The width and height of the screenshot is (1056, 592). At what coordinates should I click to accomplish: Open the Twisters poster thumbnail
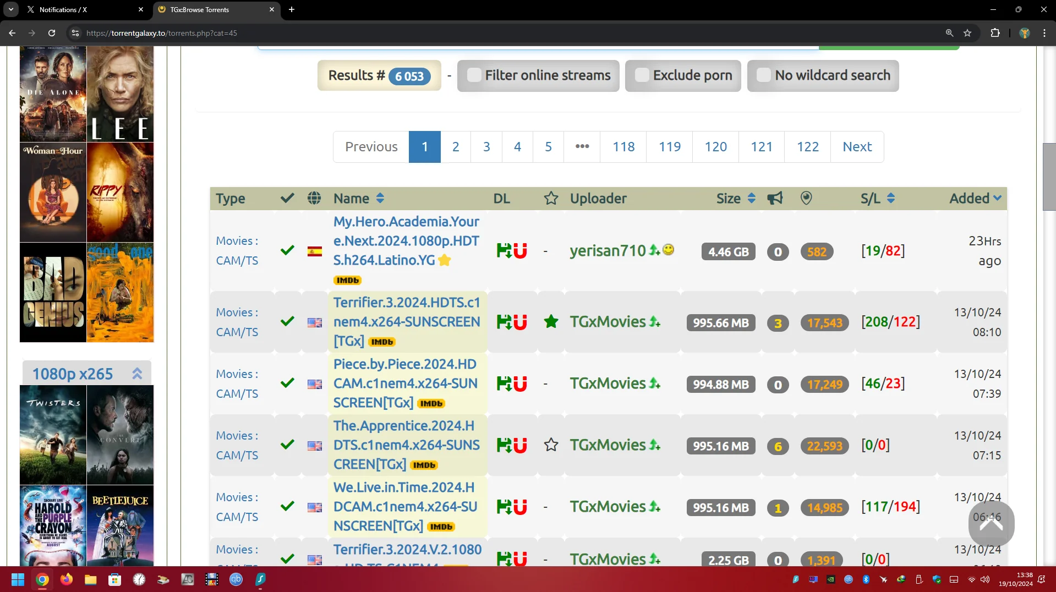pyautogui.click(x=53, y=435)
